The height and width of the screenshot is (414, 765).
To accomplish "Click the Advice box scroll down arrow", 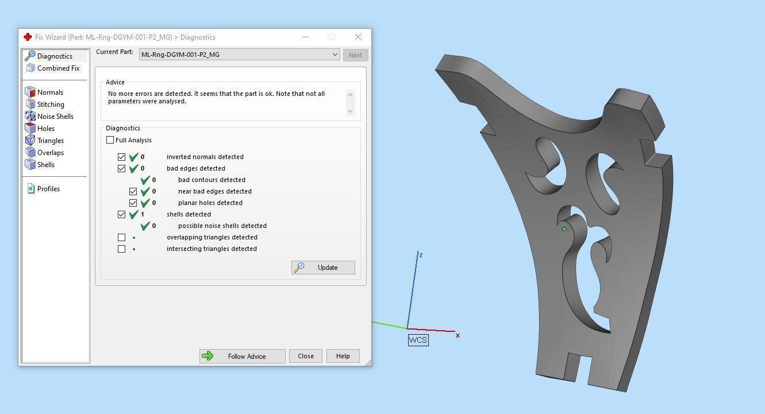I will (351, 111).
